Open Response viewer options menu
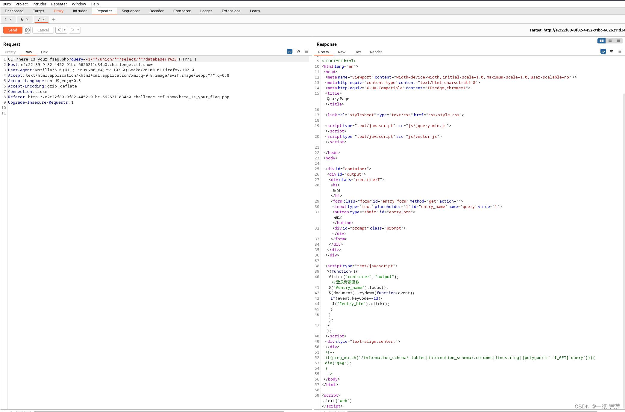 pos(620,51)
